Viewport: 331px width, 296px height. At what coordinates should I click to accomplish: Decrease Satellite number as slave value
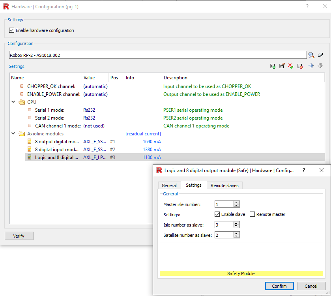(x=236, y=236)
